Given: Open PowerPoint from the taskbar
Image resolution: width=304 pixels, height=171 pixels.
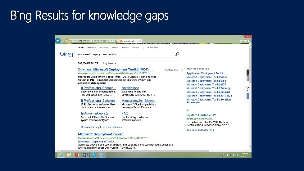Looking at the screenshot, I should click(x=77, y=155).
